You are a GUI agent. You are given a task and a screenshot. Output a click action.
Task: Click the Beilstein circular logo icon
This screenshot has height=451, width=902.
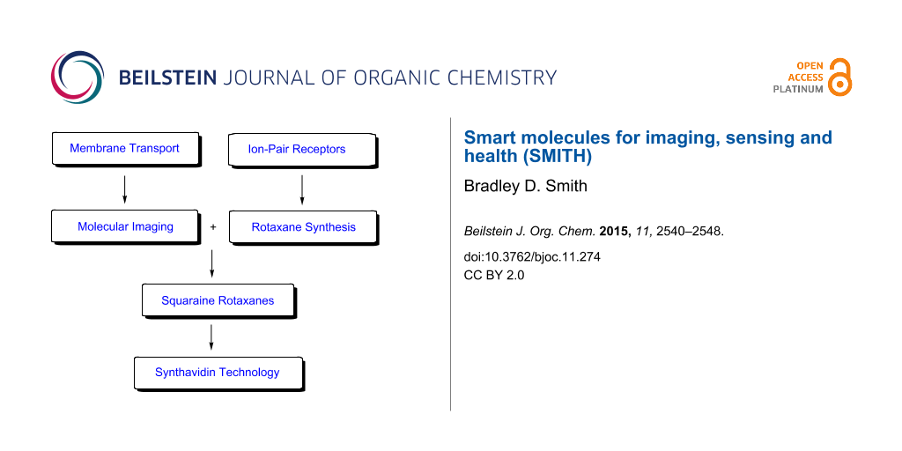(x=78, y=78)
